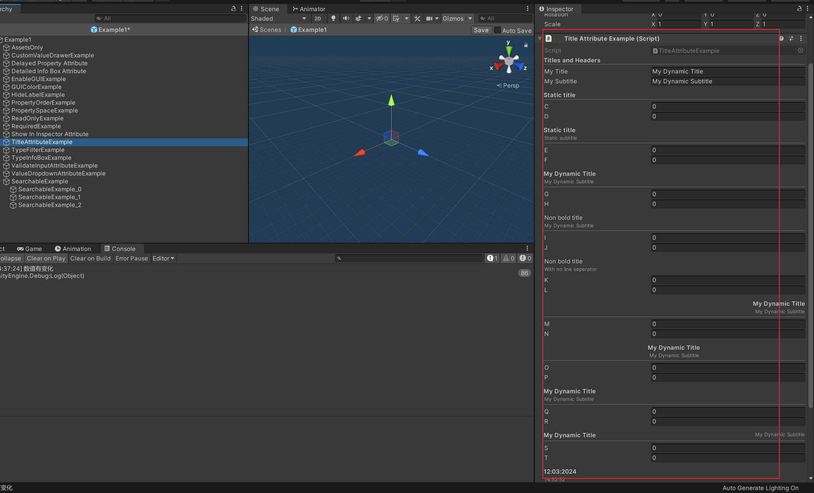Open the script preset settings icon in the Inspector
814x493 pixels.
[x=791, y=39]
